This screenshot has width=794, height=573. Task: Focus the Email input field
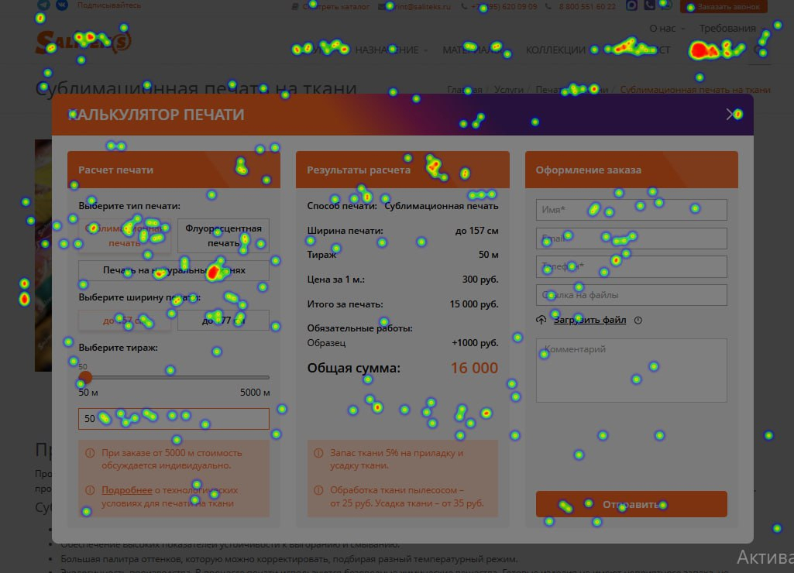click(631, 238)
